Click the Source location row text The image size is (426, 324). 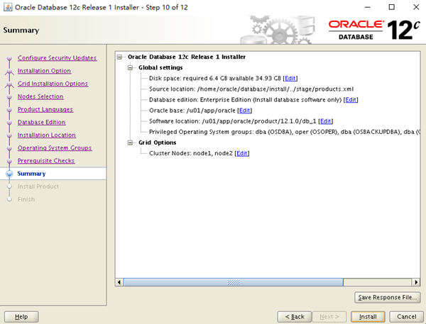251,89
